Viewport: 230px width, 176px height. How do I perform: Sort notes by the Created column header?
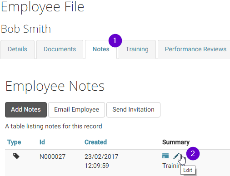click(x=95, y=142)
